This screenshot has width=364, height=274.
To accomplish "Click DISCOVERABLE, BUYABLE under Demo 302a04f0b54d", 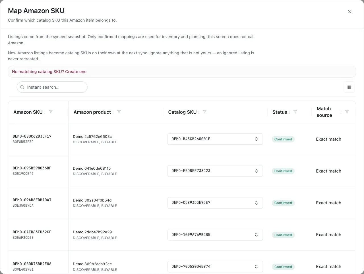I will click(95, 206).
